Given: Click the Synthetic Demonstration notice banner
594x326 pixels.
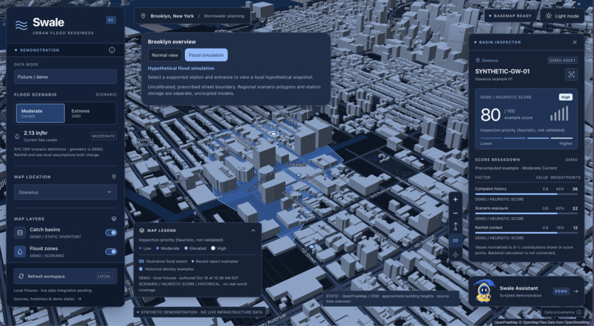Looking at the screenshot, I should click(199, 312).
